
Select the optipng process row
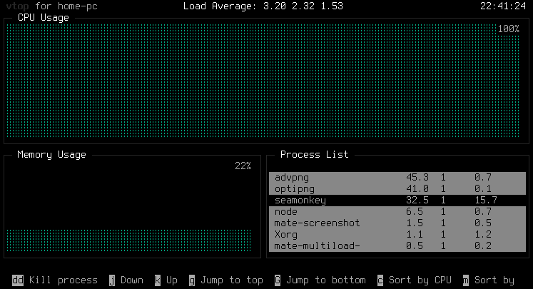pos(397,189)
